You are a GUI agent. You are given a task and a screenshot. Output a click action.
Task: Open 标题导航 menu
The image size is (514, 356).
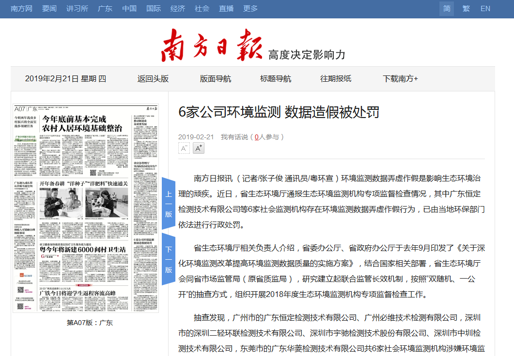(275, 79)
